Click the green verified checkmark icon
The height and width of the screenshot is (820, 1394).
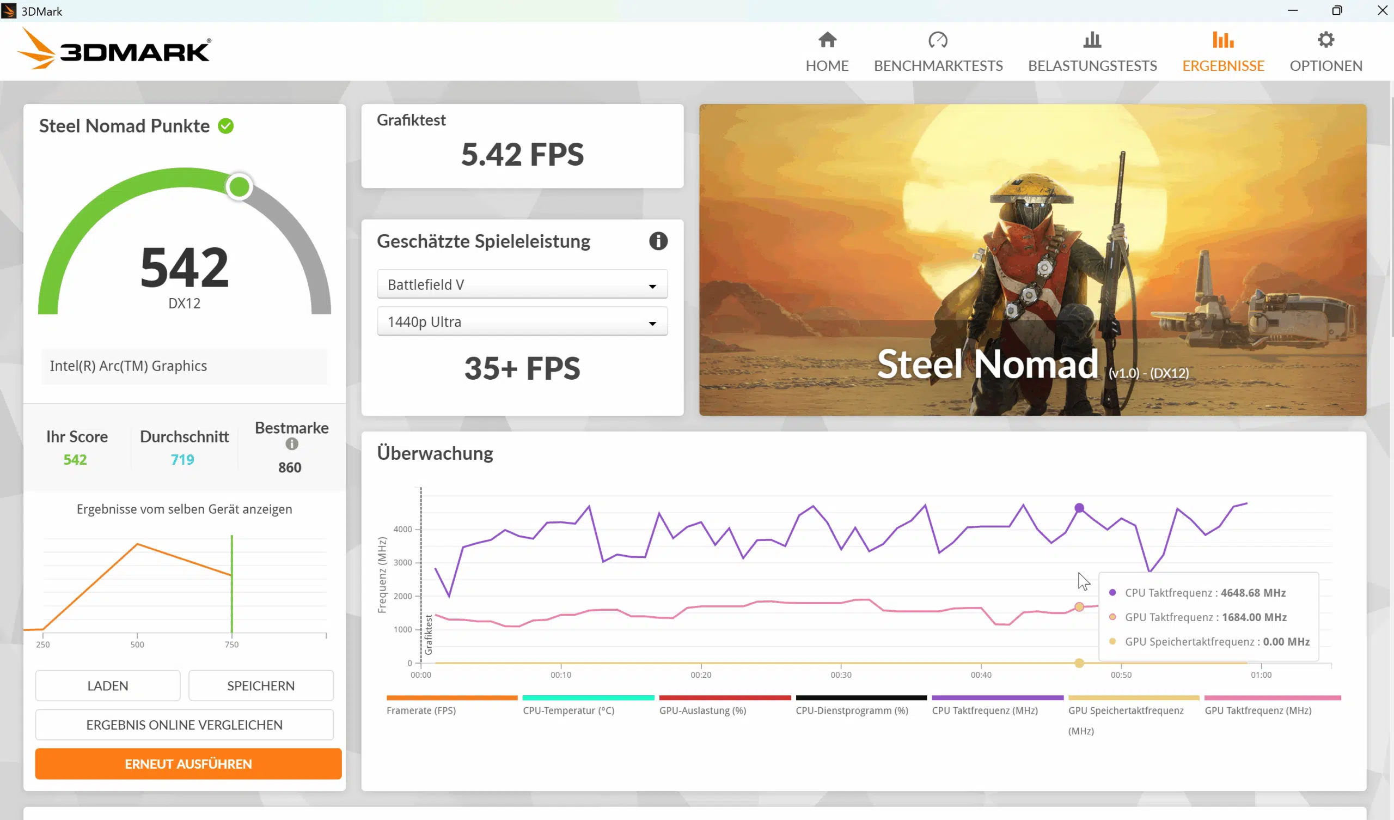225,126
